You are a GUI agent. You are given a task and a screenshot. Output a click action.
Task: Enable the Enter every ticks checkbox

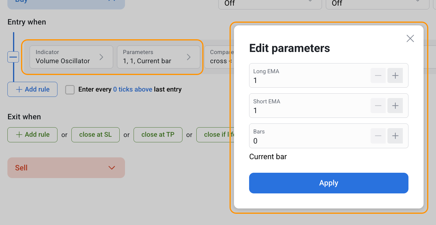tap(70, 89)
